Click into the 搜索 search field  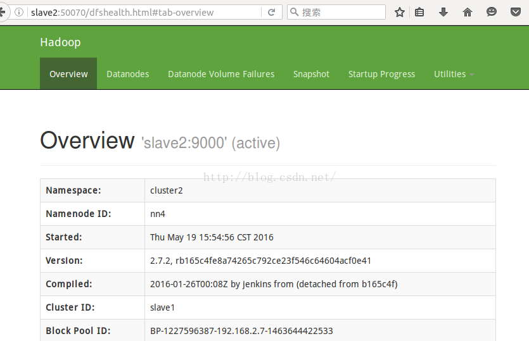pyautogui.click(x=336, y=12)
